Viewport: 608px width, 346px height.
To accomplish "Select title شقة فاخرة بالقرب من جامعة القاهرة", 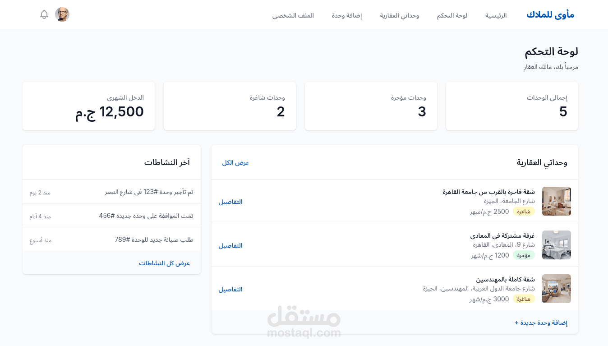I will pos(488,192).
